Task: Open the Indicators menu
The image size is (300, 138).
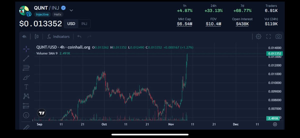Action: [58, 37]
